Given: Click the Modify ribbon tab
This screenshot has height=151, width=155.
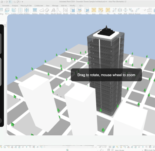Looking at the screenshot, I should pos(72,6).
